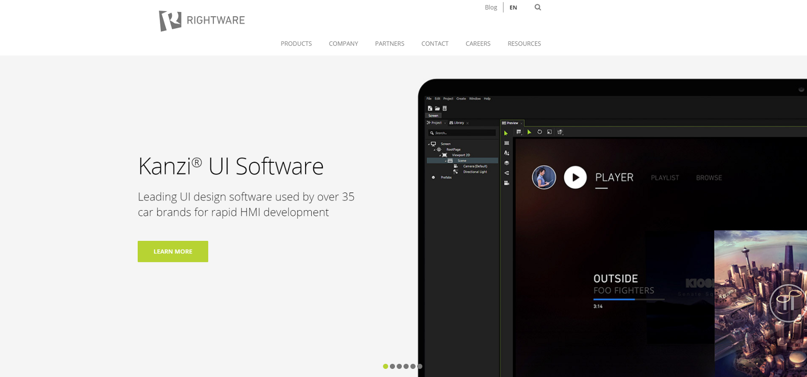Select the first green carousel dot
Image resolution: width=807 pixels, height=377 pixels.
pos(385,366)
